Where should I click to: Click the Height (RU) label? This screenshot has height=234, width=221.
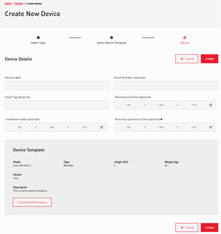[121, 162]
